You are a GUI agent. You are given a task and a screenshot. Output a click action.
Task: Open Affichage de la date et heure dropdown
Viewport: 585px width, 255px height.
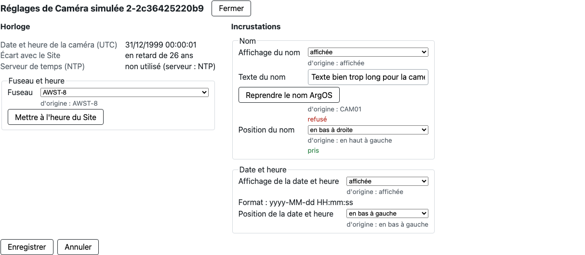(387, 182)
